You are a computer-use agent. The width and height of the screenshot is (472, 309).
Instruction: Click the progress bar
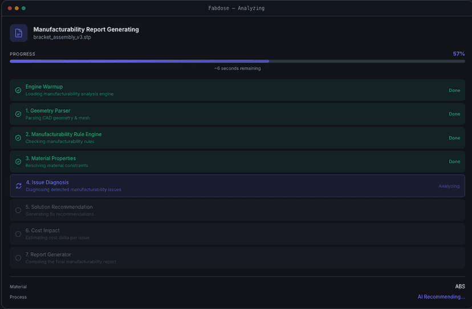point(237,61)
